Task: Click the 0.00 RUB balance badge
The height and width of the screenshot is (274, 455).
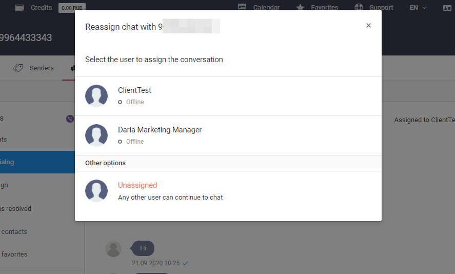Action: (x=72, y=8)
